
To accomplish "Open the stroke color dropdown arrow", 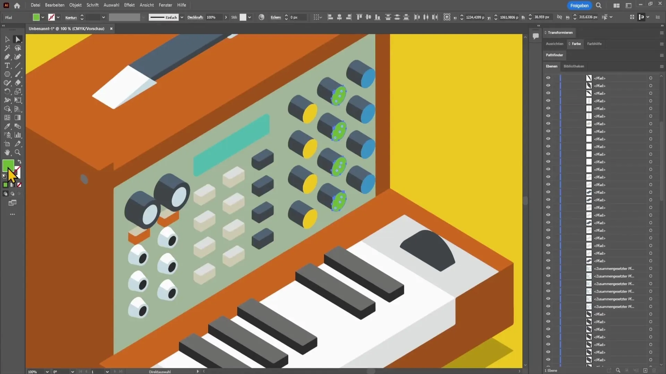I will click(x=58, y=17).
